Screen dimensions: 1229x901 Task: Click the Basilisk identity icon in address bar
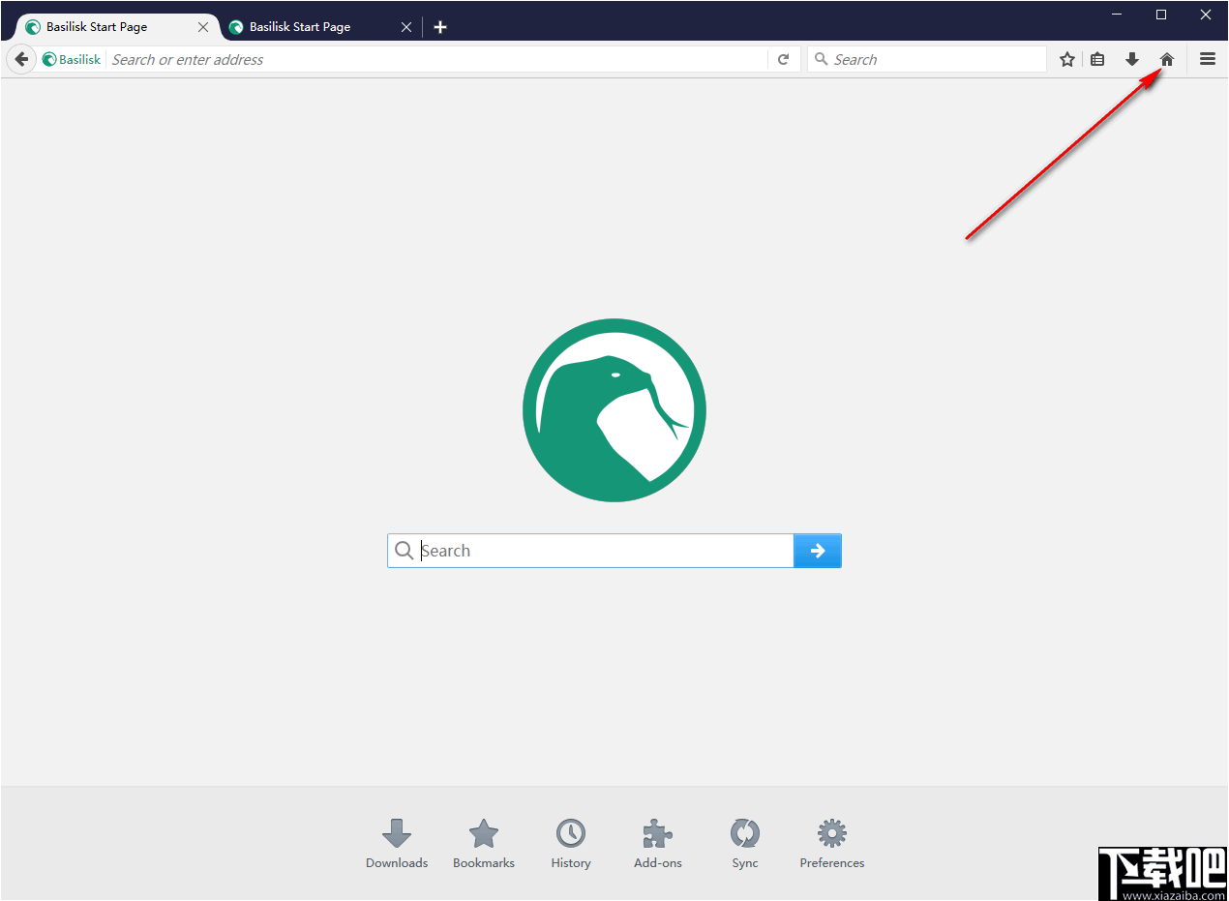click(49, 59)
